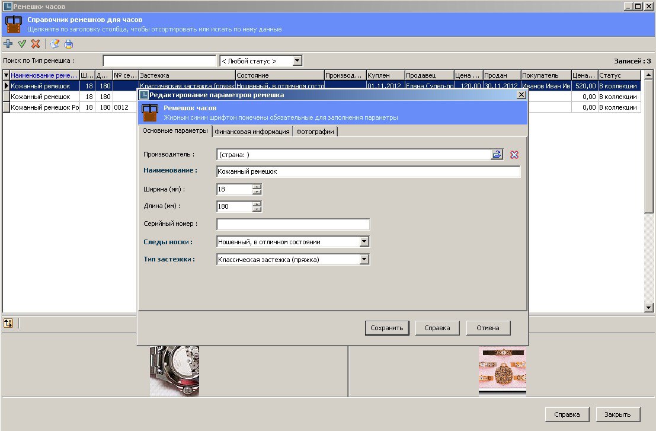Increase 'Ширина (мм)' using up arrow
Image resolution: width=656 pixels, height=431 pixels.
pyautogui.click(x=257, y=187)
